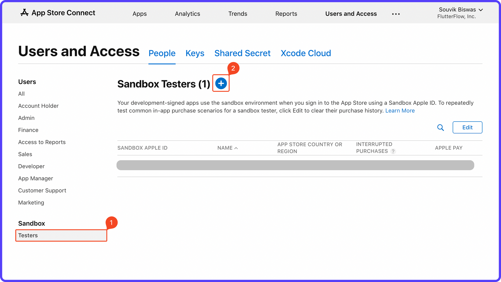
Task: Follow the Learn More link
Action: coord(400,111)
